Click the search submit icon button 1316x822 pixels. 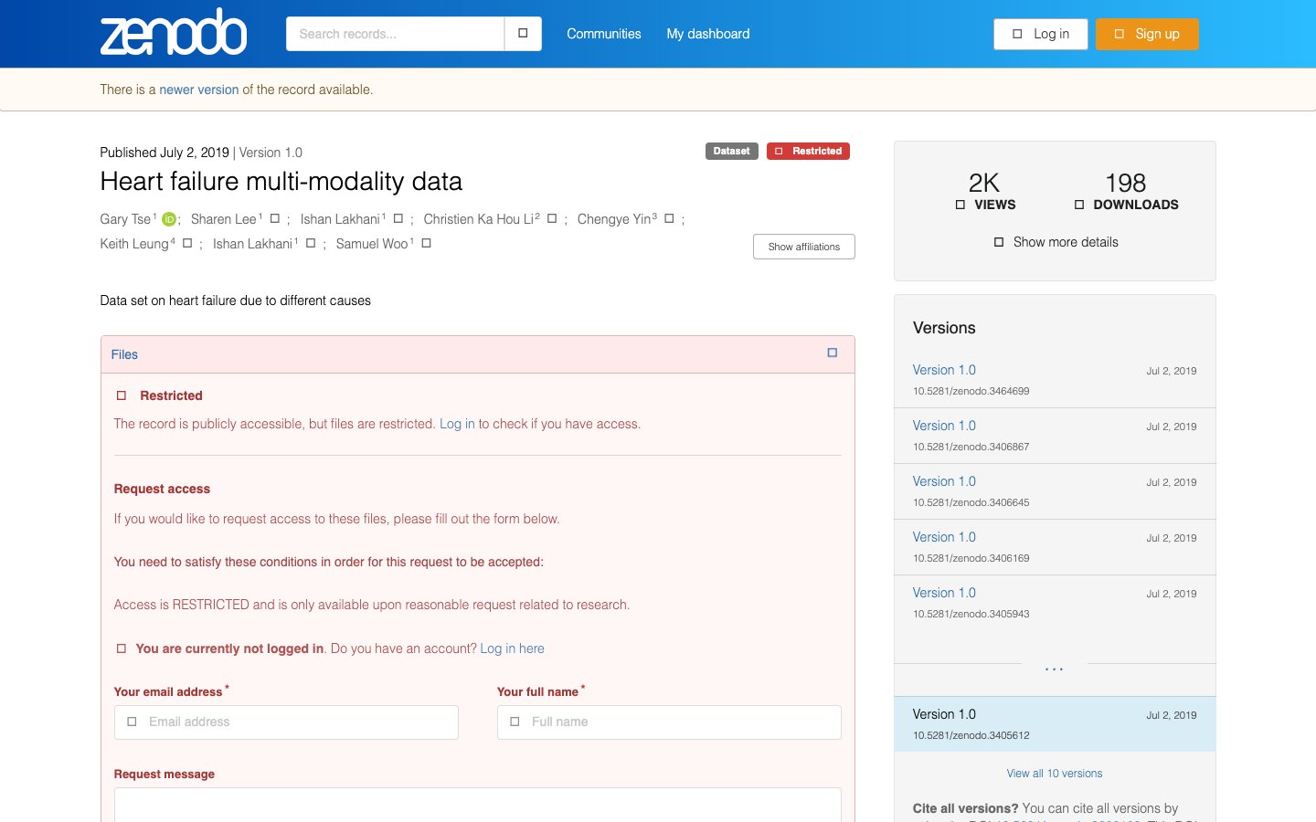(x=523, y=34)
